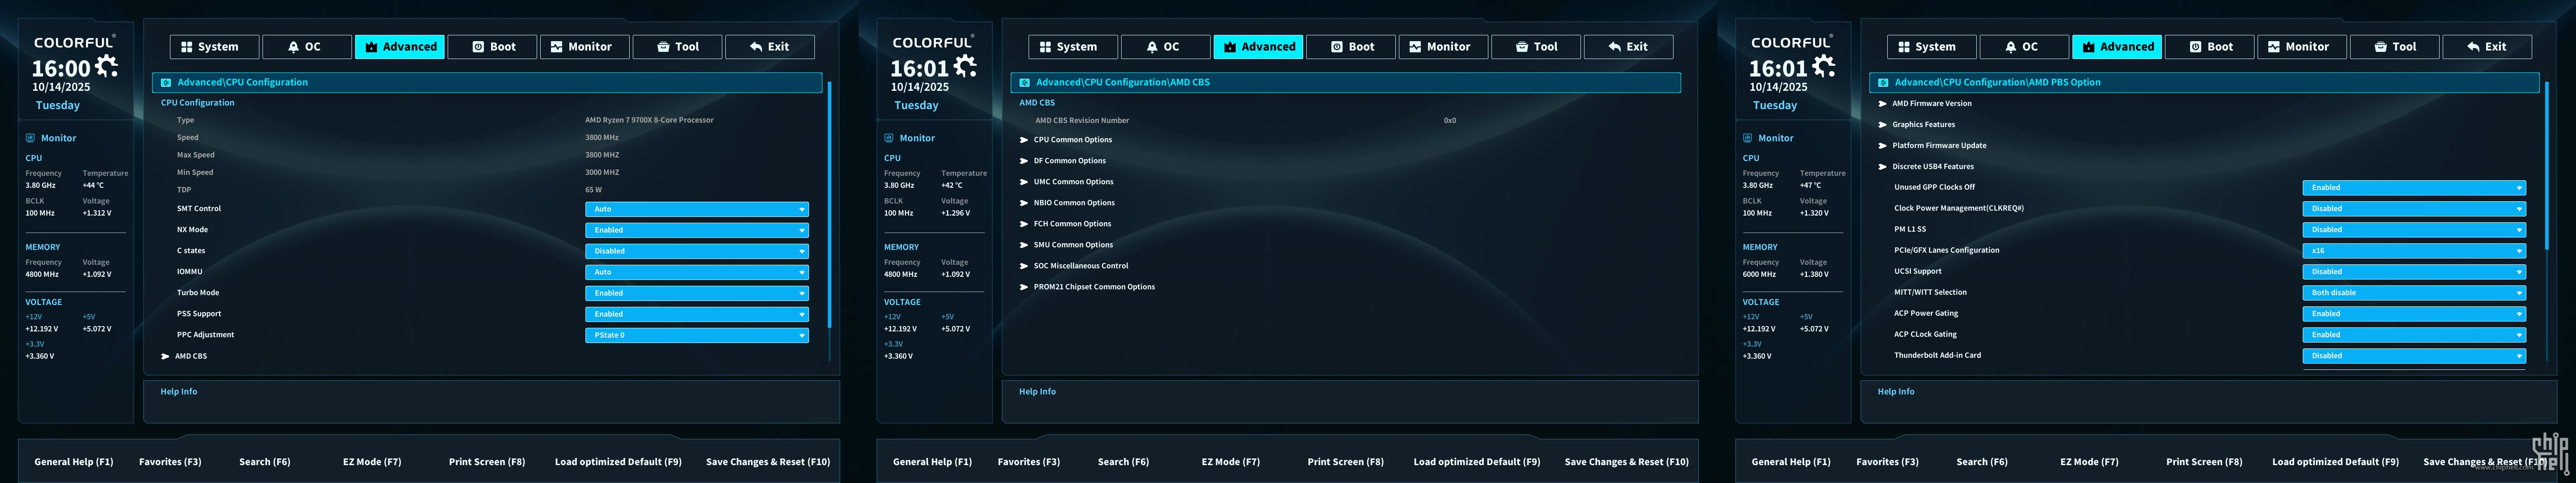Toggle ACP Power Gating Enabled setting
2576x483 pixels.
(x=2413, y=314)
